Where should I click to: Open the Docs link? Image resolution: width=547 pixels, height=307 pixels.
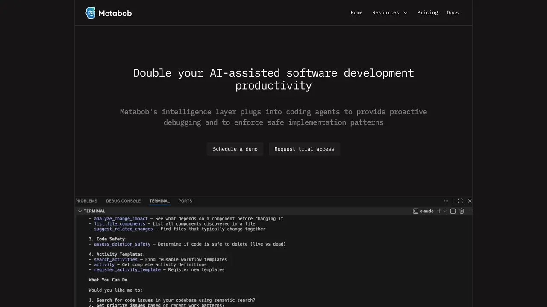tap(453, 13)
